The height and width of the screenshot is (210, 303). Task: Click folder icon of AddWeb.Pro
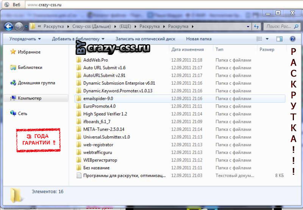[79, 60]
